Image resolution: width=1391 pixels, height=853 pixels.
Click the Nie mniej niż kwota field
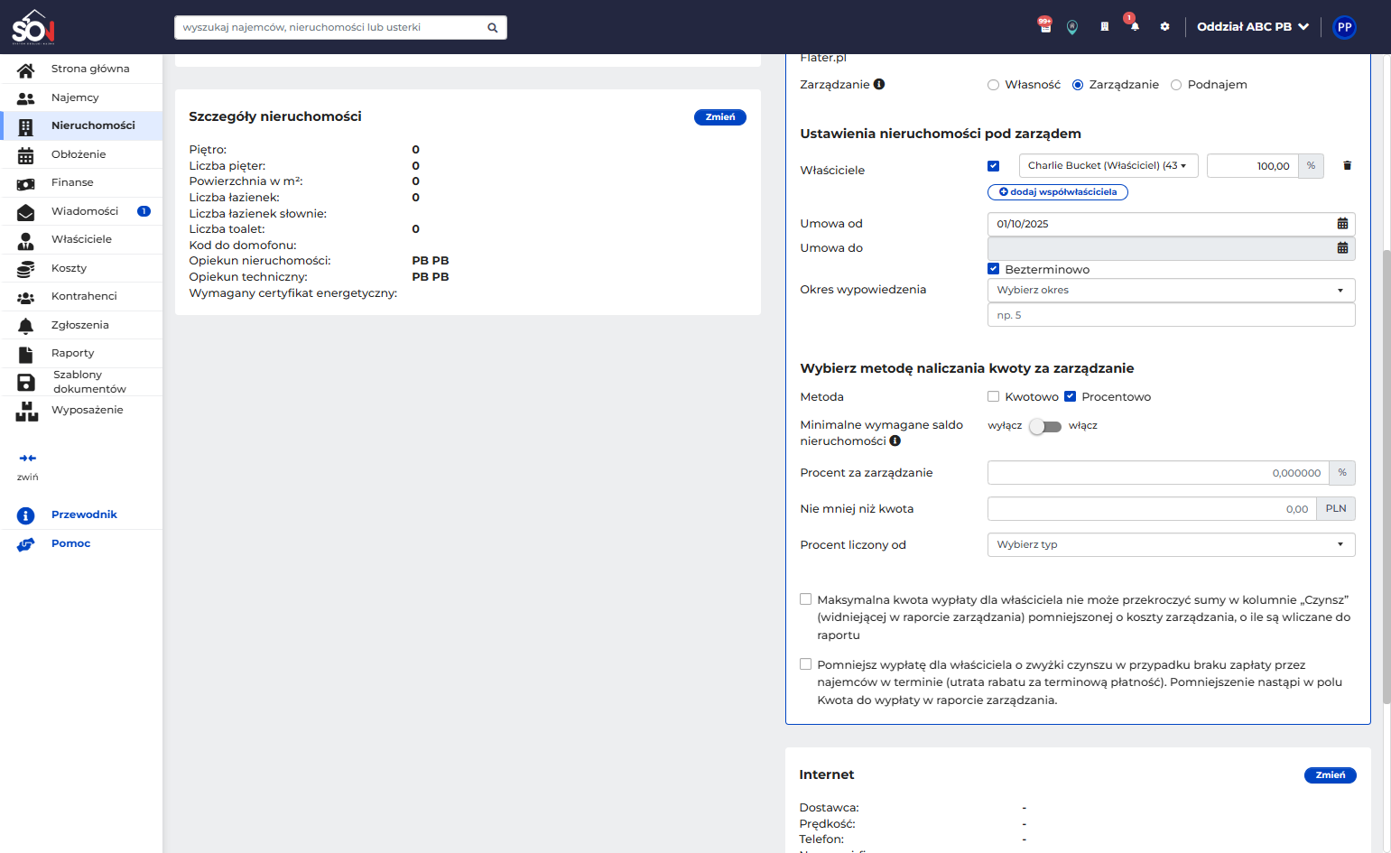coord(1152,509)
